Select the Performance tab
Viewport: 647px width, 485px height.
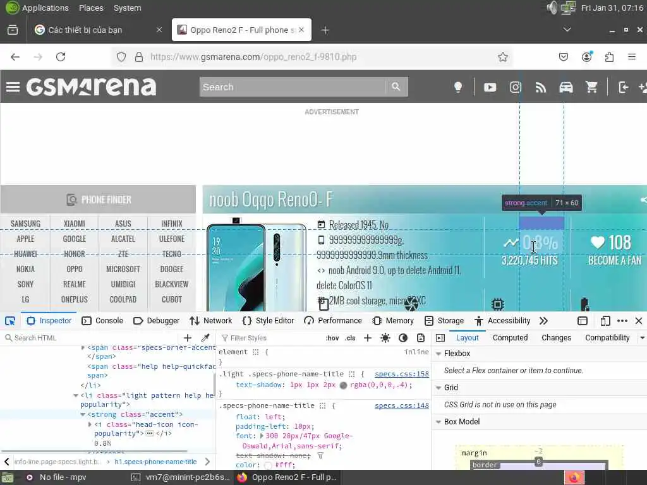click(332, 321)
